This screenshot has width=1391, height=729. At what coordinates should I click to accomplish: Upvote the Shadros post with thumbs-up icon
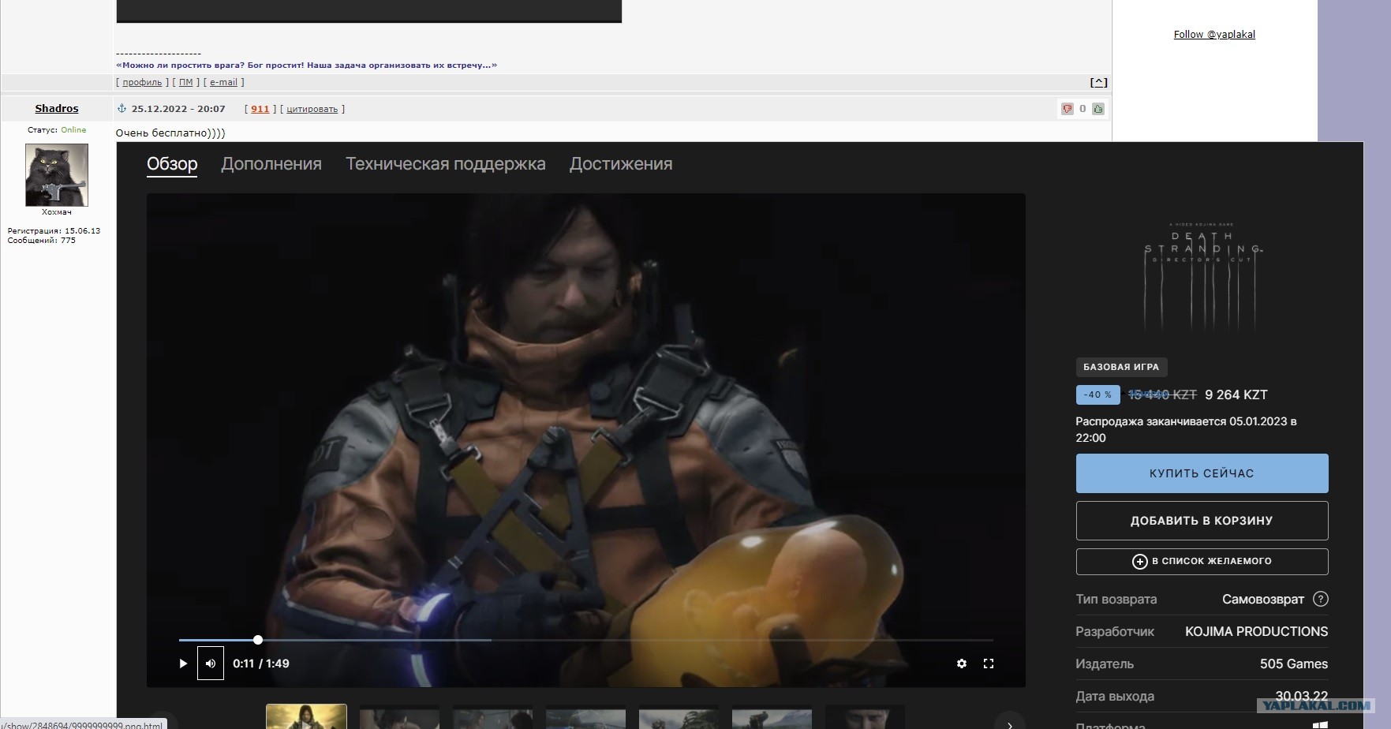click(1098, 109)
